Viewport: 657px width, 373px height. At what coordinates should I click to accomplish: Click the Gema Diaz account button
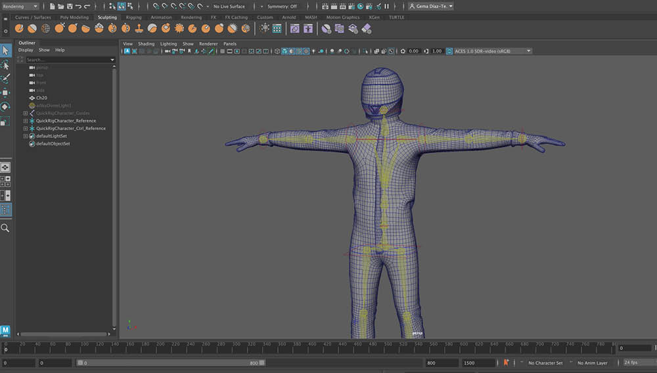431,7
